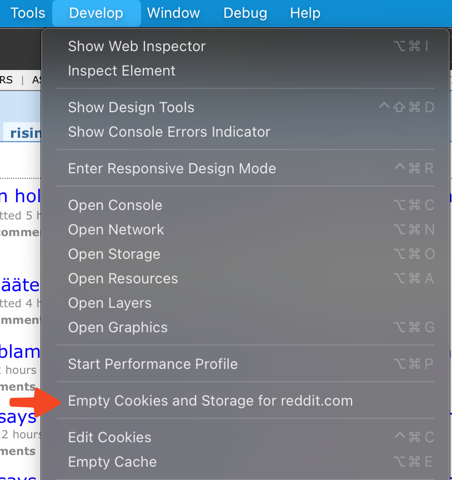
Task: Click the Develop menu bar item
Action: 96,13
